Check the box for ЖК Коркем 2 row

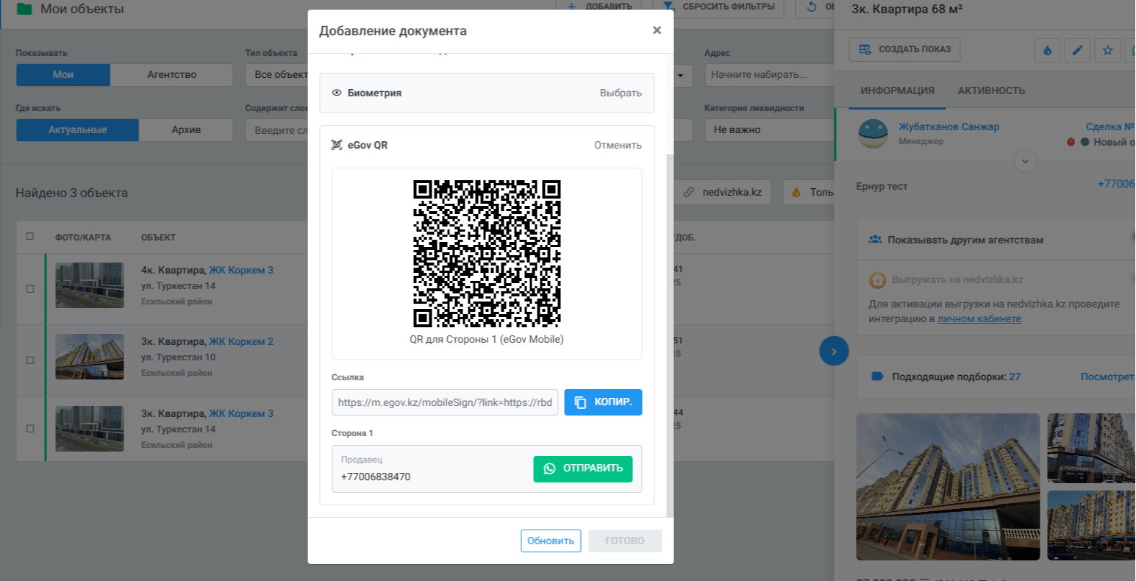click(x=30, y=360)
